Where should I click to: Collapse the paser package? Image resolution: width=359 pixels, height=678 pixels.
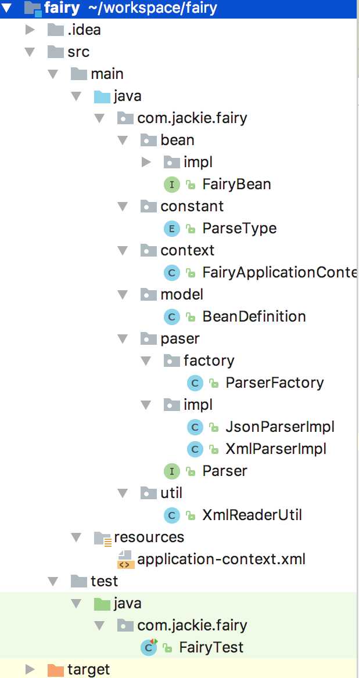(x=123, y=339)
